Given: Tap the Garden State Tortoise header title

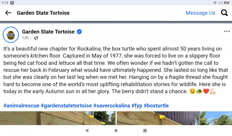Looking at the screenshot, I should tap(43, 13).
